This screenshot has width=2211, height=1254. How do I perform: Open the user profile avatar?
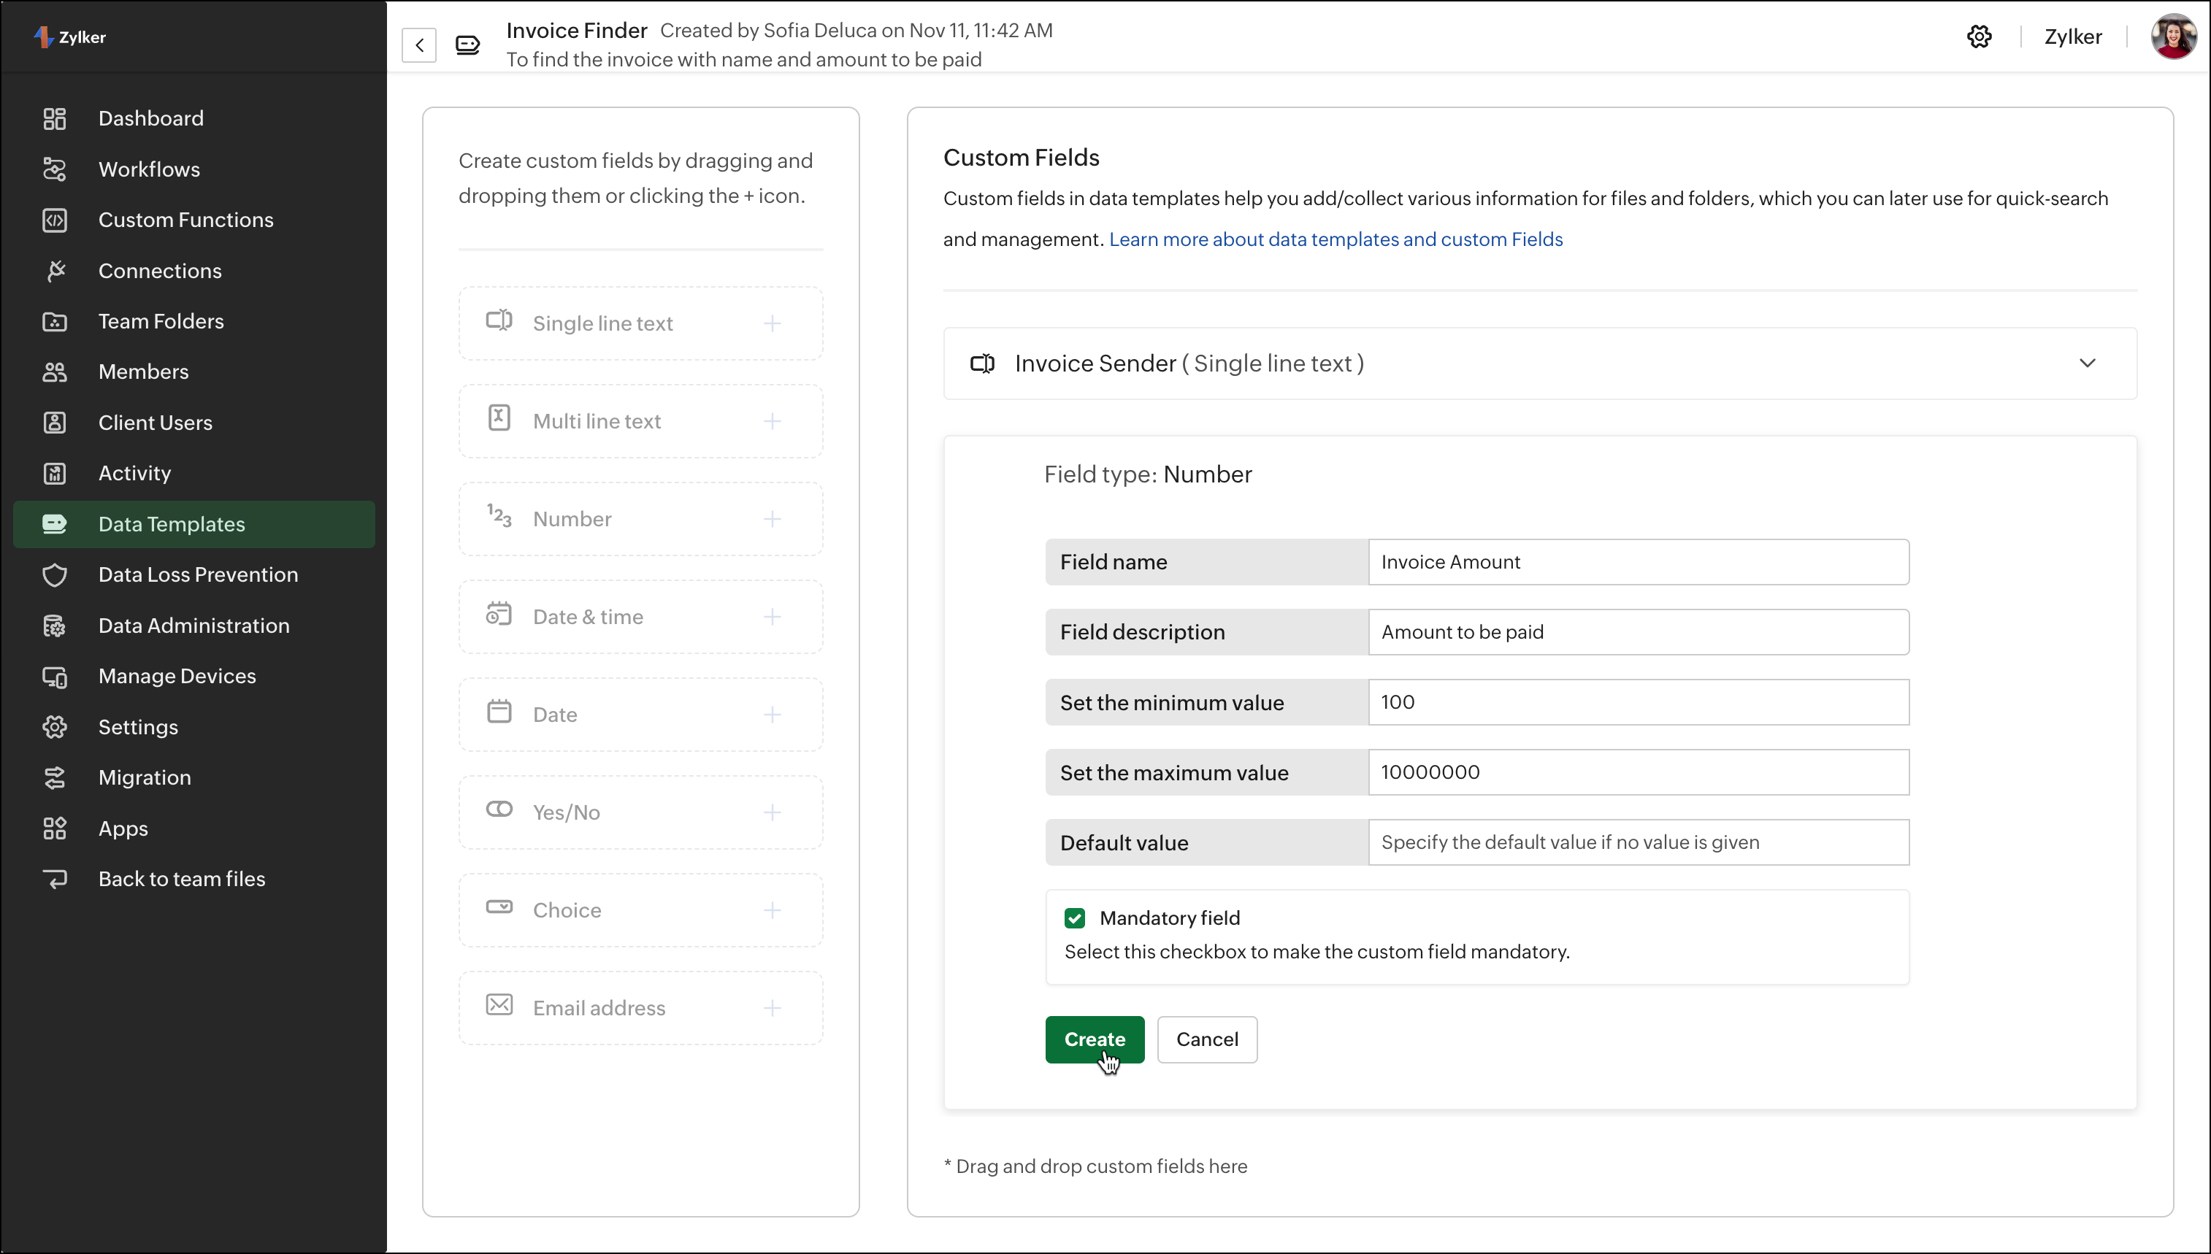click(2172, 36)
